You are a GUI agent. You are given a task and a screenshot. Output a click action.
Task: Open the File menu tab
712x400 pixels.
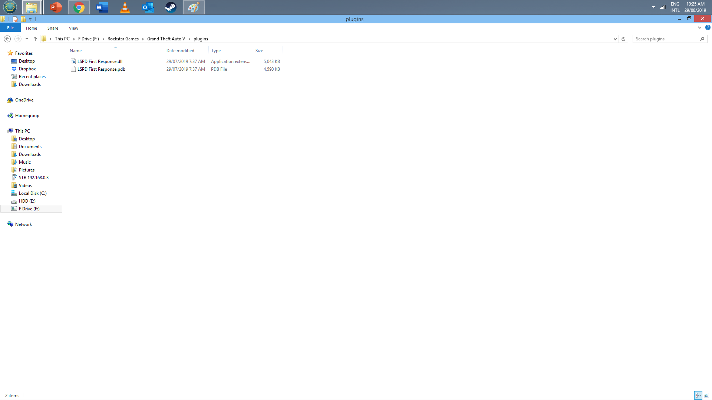(x=10, y=28)
